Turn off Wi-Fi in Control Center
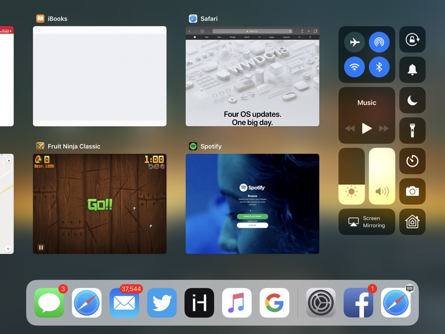445x334 pixels. 354,67
